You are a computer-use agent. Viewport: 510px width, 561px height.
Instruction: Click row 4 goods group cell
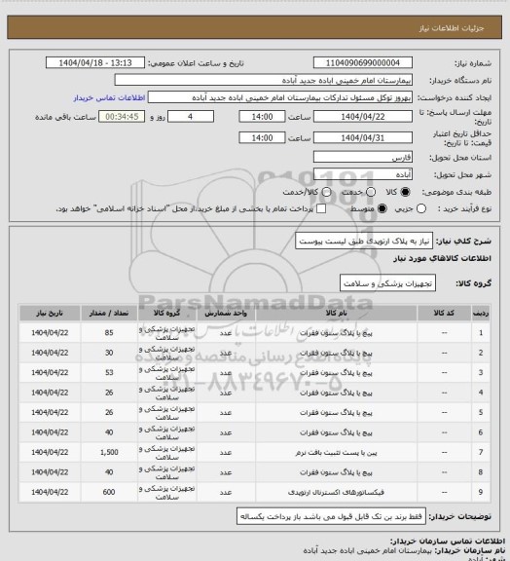pyautogui.click(x=166, y=393)
